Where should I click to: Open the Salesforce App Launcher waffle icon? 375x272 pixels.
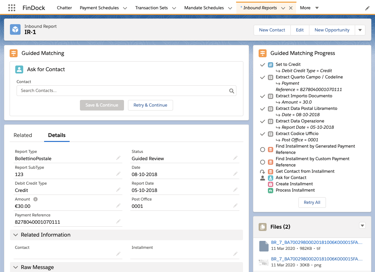click(x=12, y=7)
